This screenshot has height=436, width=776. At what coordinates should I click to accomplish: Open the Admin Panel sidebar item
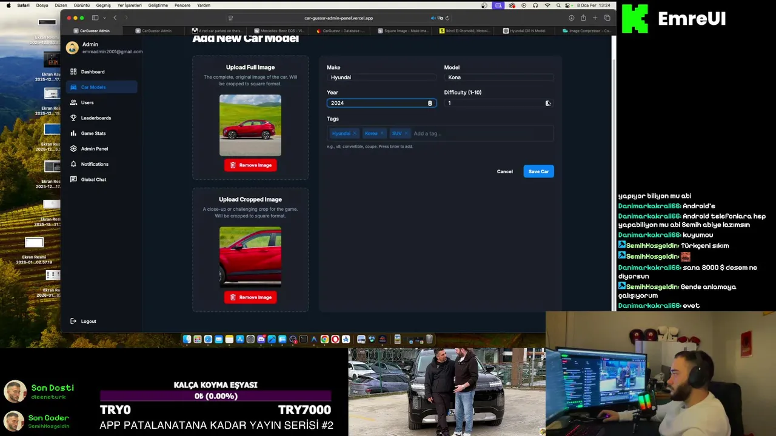point(101,148)
